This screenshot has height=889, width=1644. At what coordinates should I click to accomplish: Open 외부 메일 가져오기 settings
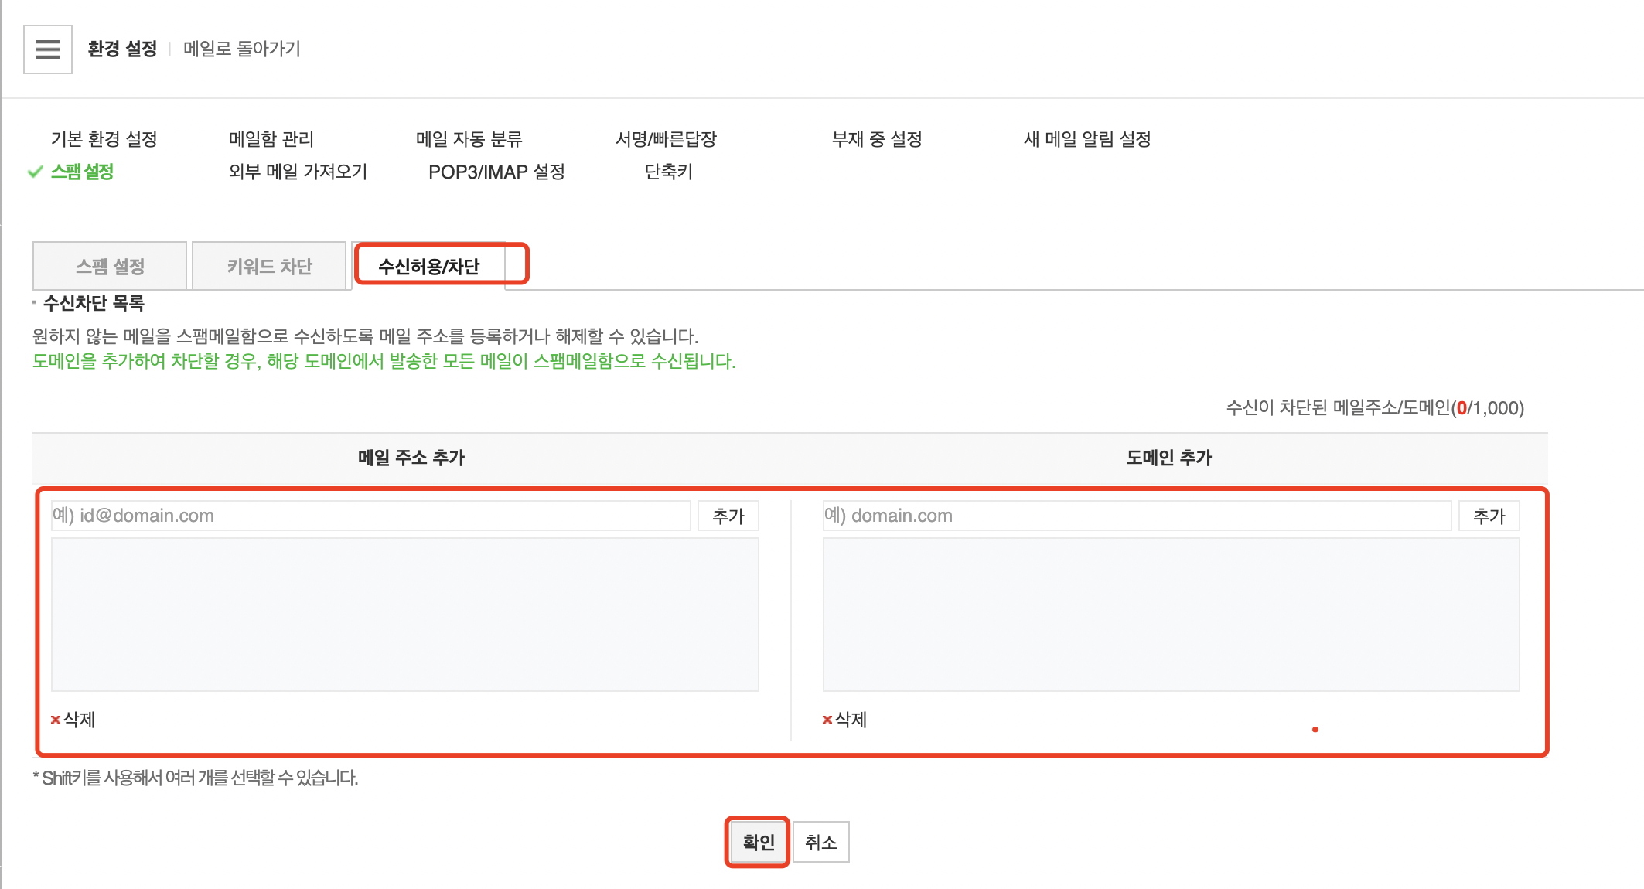click(x=298, y=172)
